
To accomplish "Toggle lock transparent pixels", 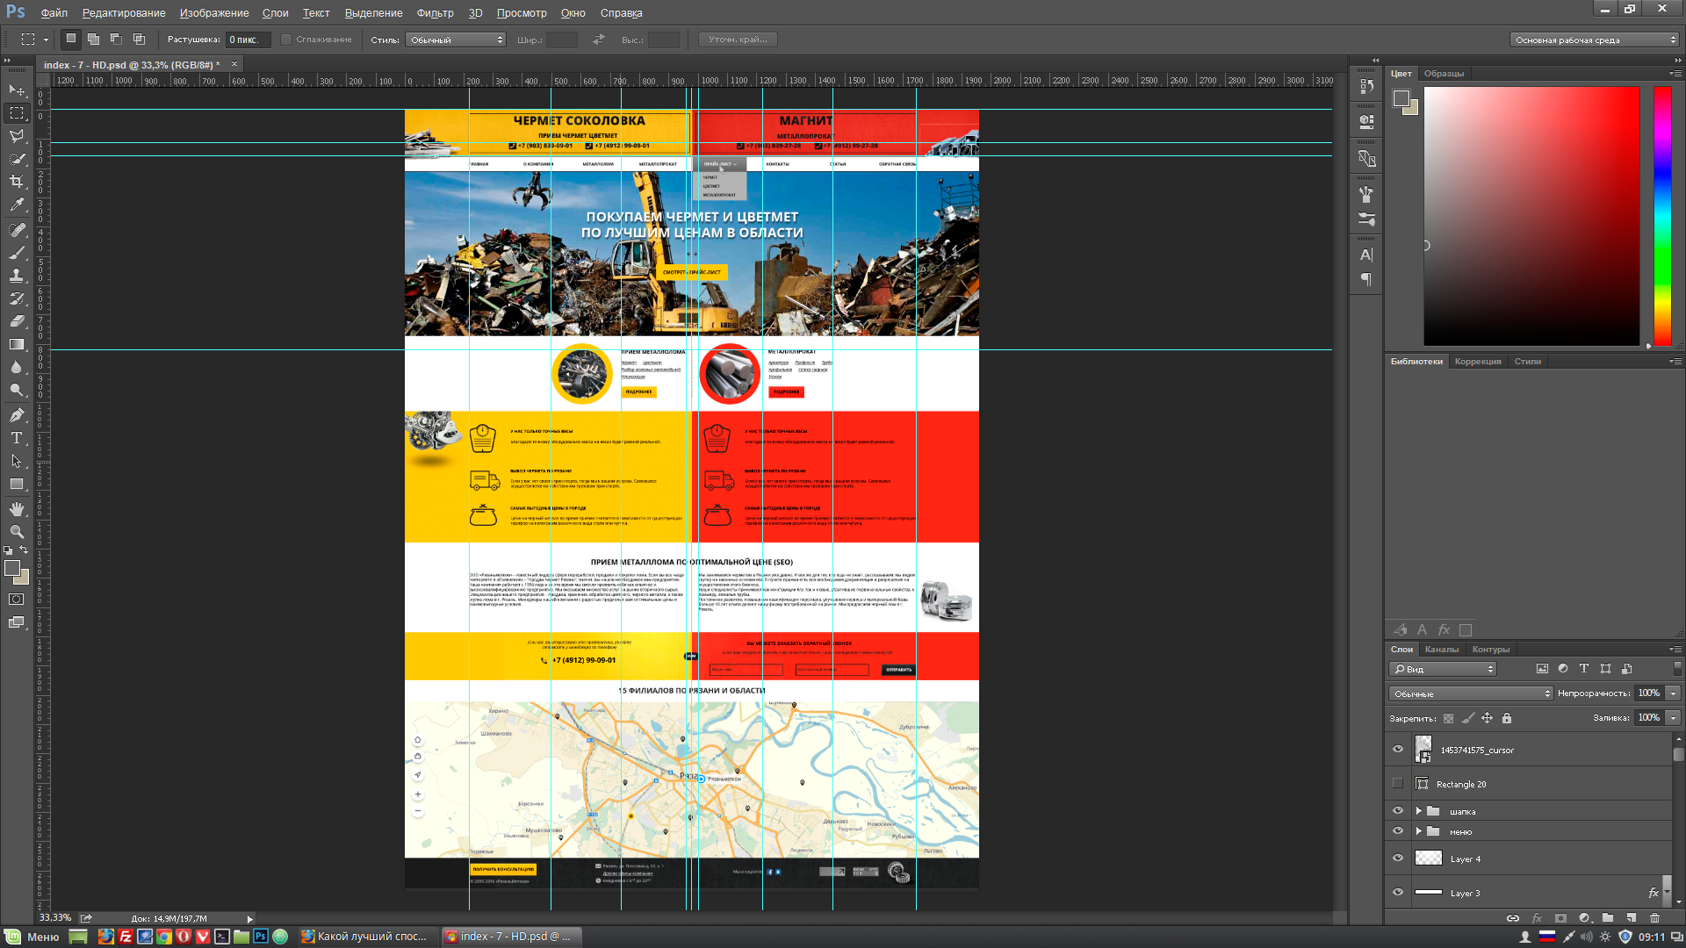I will (x=1448, y=718).
